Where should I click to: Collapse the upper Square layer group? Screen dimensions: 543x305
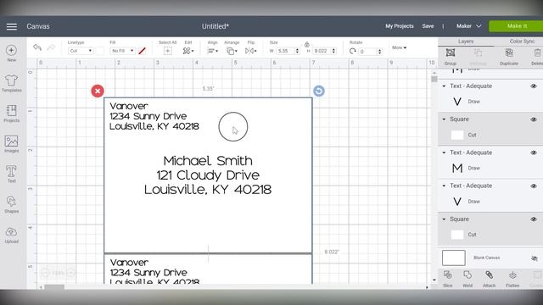coord(444,119)
